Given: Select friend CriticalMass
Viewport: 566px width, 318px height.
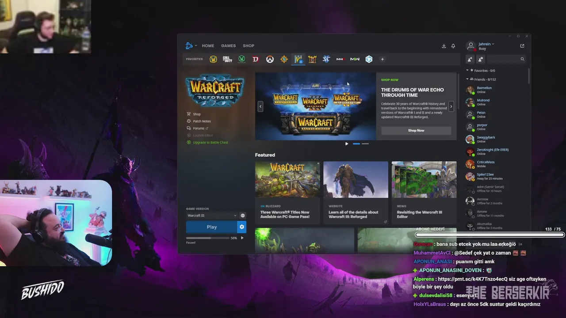Looking at the screenshot, I should pos(495,164).
